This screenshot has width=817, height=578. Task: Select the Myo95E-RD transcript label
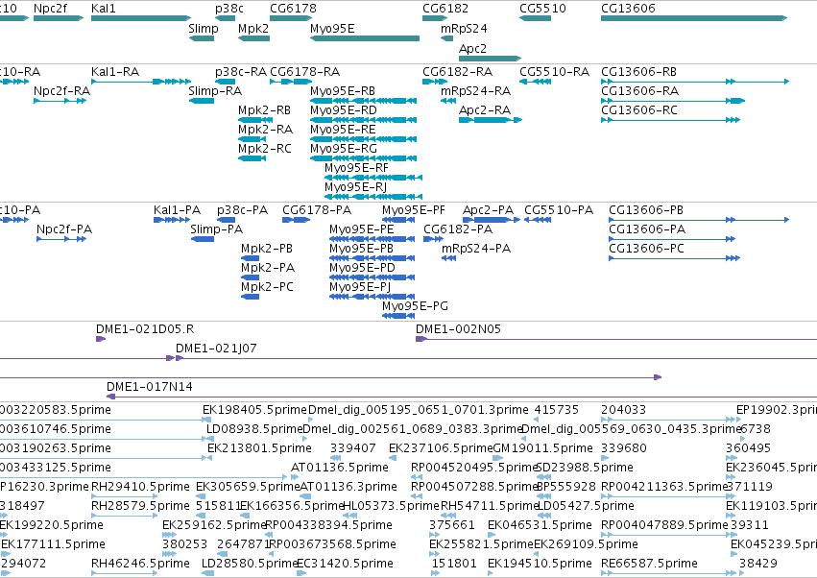[x=344, y=110]
